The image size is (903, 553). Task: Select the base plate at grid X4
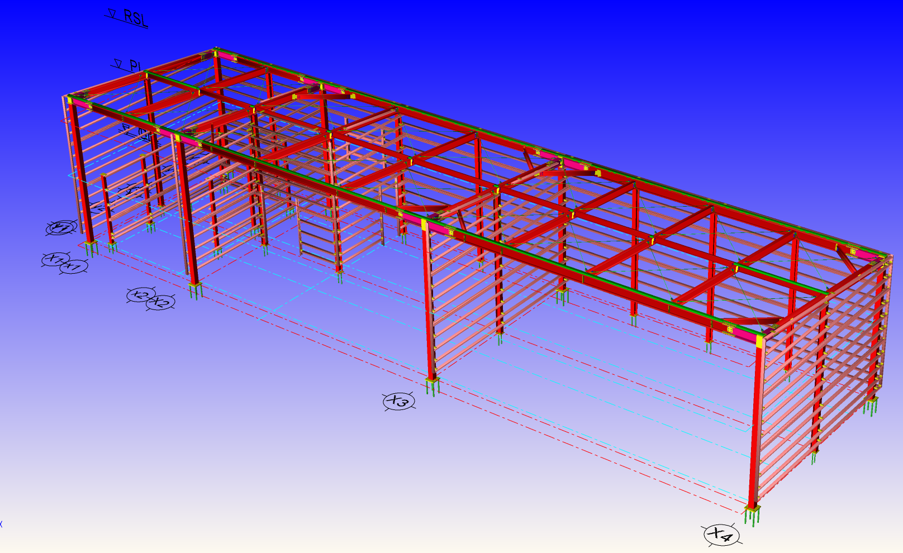tap(752, 509)
